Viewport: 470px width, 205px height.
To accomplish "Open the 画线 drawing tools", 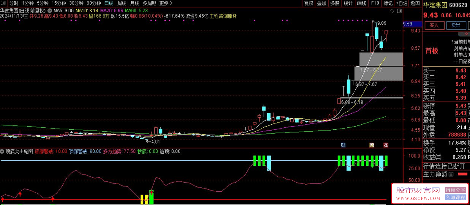I will click(362, 3).
